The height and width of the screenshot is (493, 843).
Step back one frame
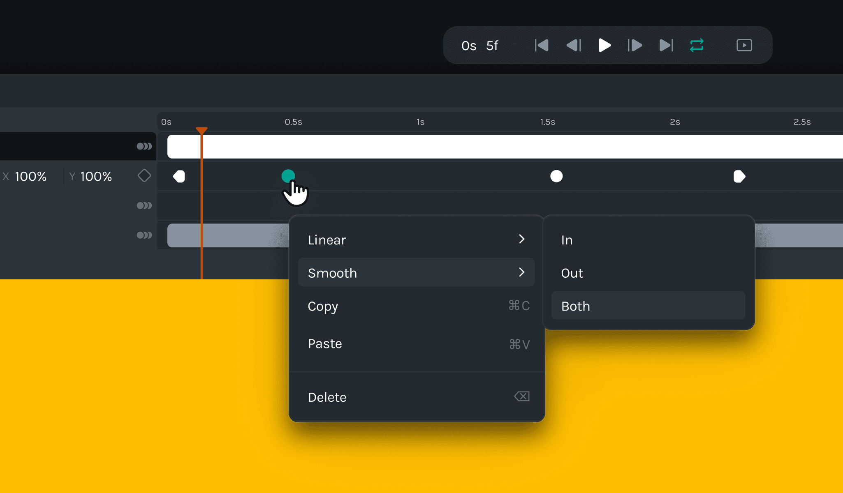pos(573,45)
